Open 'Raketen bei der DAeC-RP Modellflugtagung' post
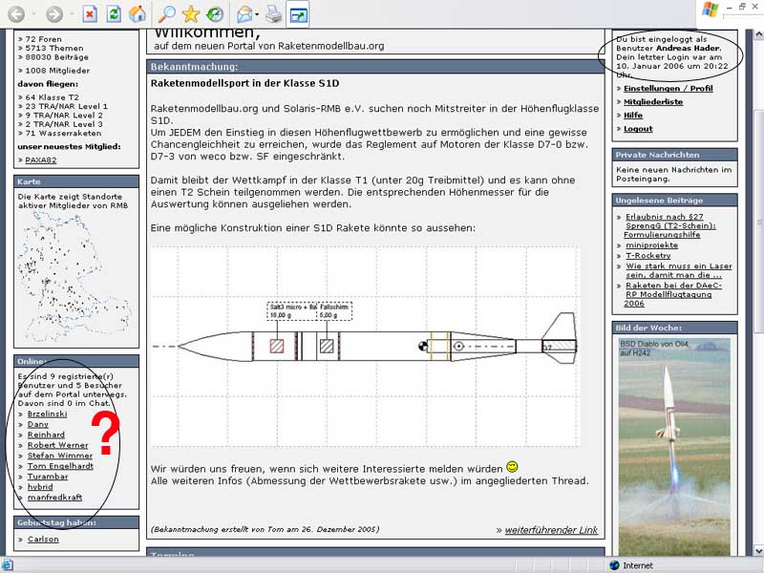 coord(672,294)
